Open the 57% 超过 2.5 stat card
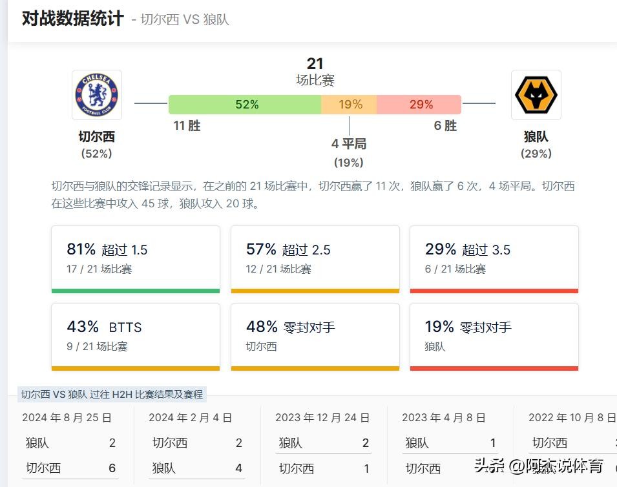This screenshot has width=617, height=487. point(315,258)
